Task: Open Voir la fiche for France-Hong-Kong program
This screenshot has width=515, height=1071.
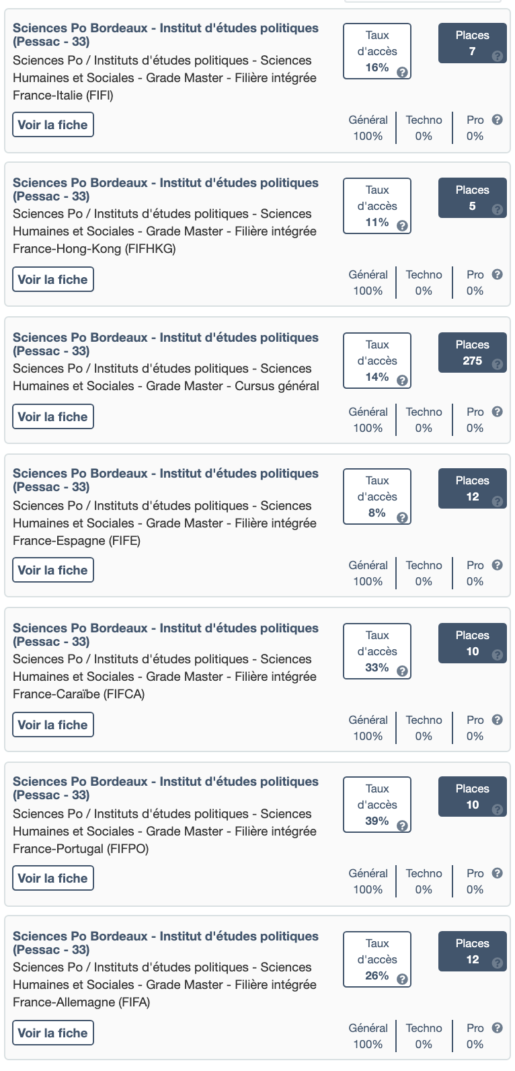Action: point(53,280)
